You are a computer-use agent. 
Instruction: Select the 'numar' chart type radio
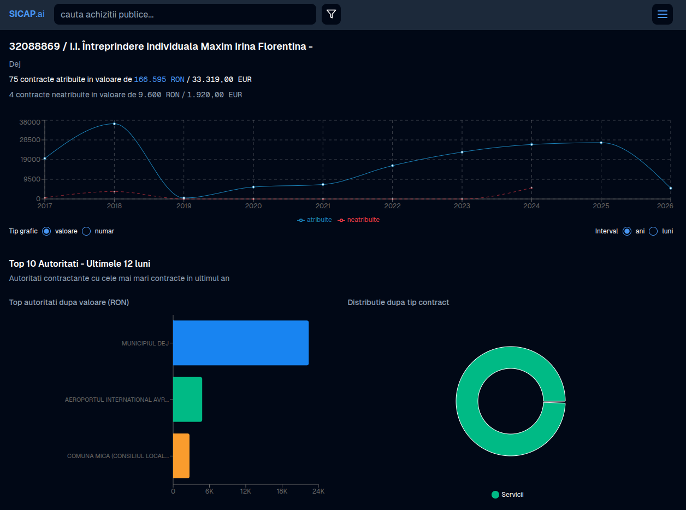coord(86,231)
